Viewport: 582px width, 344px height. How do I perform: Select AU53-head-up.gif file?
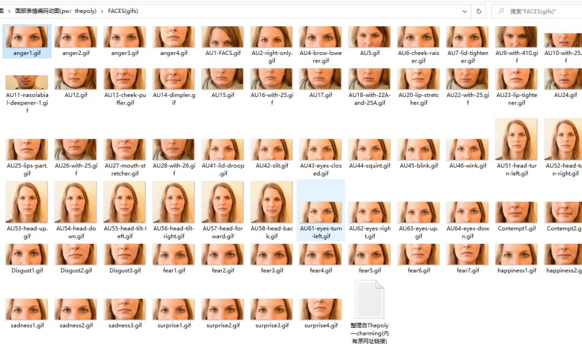tap(27, 202)
